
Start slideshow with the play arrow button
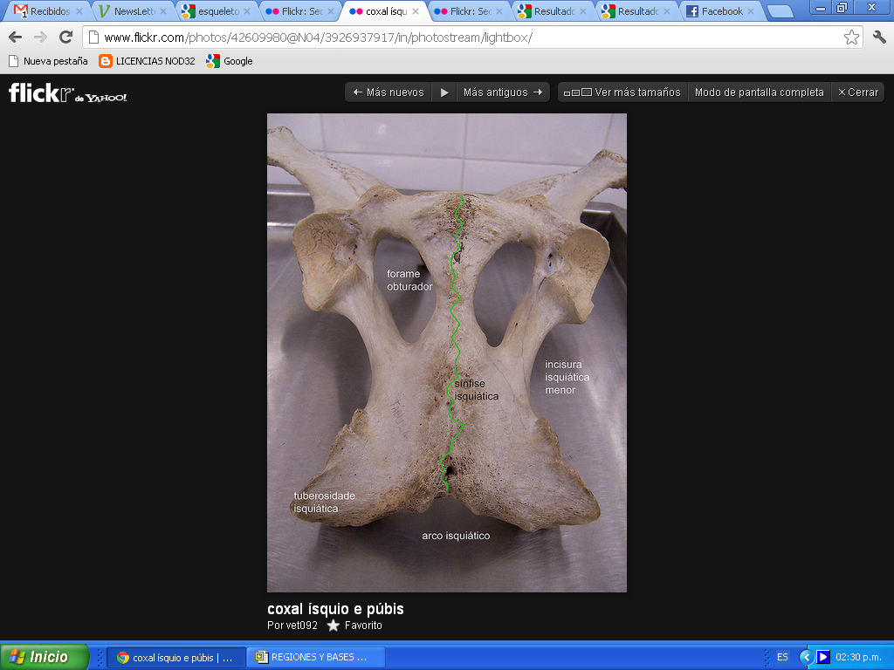(x=444, y=92)
